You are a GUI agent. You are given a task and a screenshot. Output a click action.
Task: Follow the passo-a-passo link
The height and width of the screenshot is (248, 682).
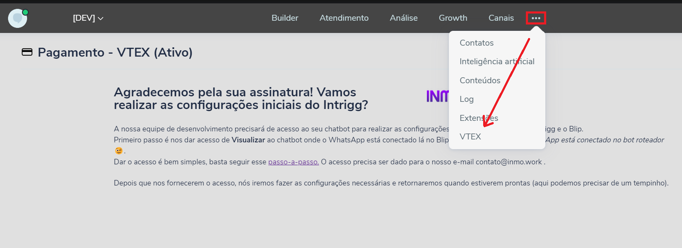tap(294, 162)
